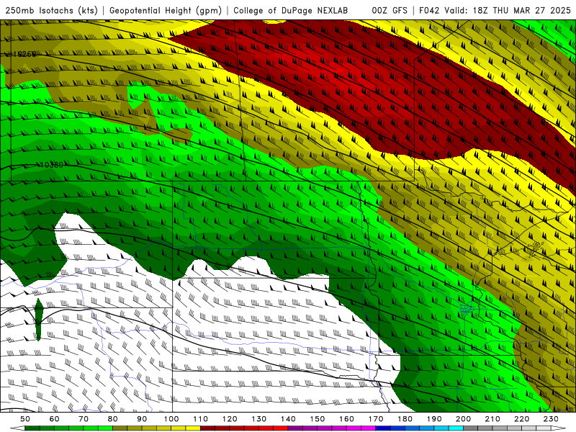The height and width of the screenshot is (432, 576).
Task: Click the color scale value 150
Action: [x=318, y=419]
